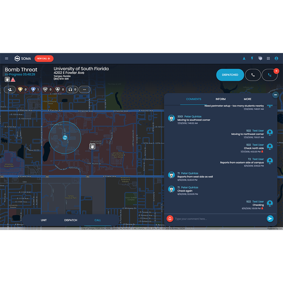Click the 'Reports from west side as well' comment
The height and width of the screenshot is (283, 283).
[x=195, y=177]
